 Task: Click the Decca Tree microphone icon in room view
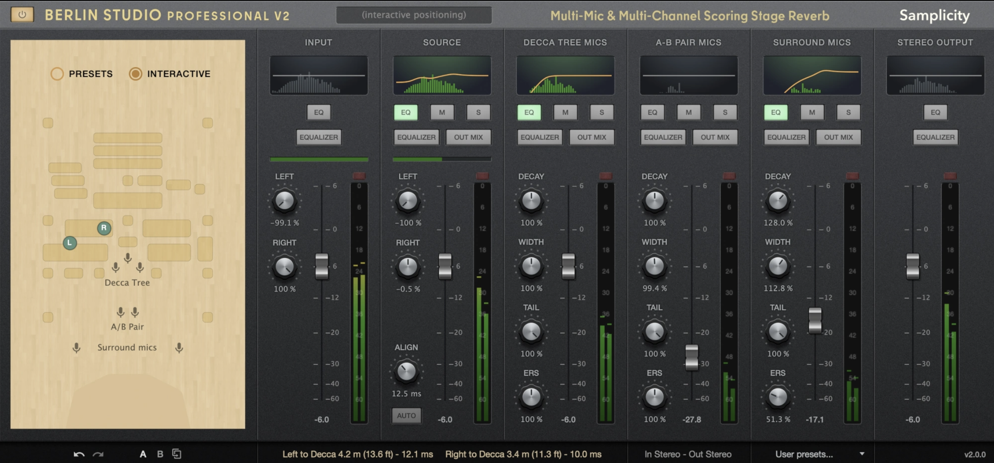tap(128, 258)
